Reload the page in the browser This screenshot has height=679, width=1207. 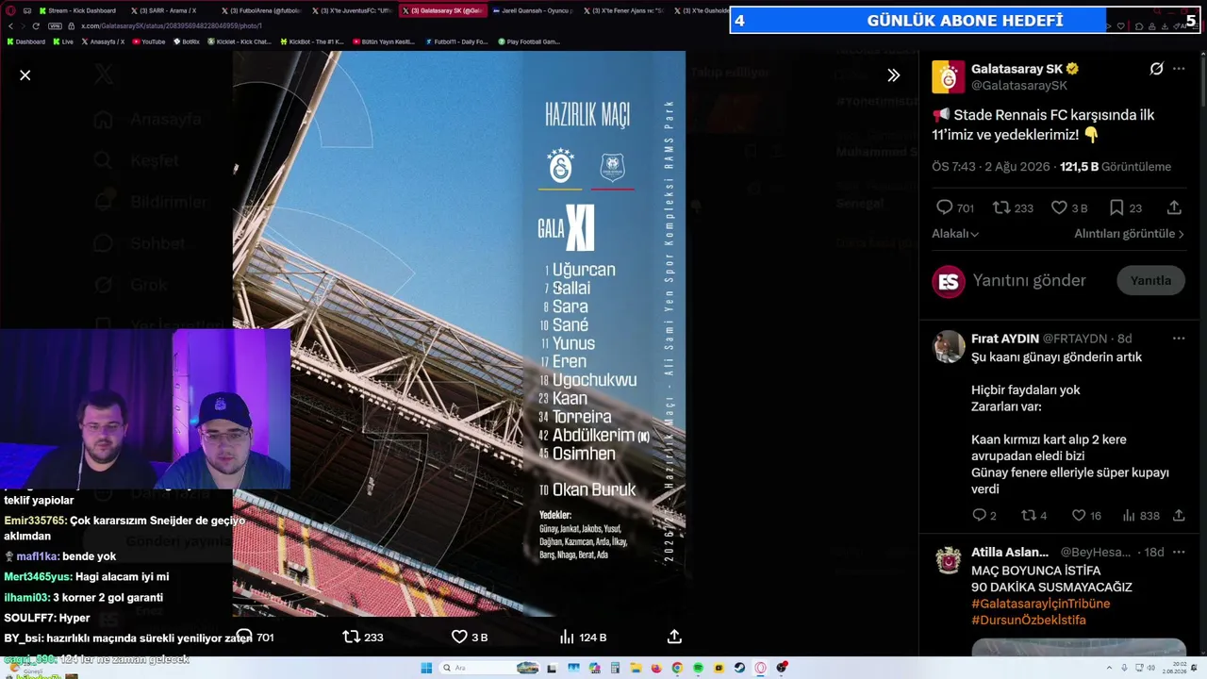point(35,26)
